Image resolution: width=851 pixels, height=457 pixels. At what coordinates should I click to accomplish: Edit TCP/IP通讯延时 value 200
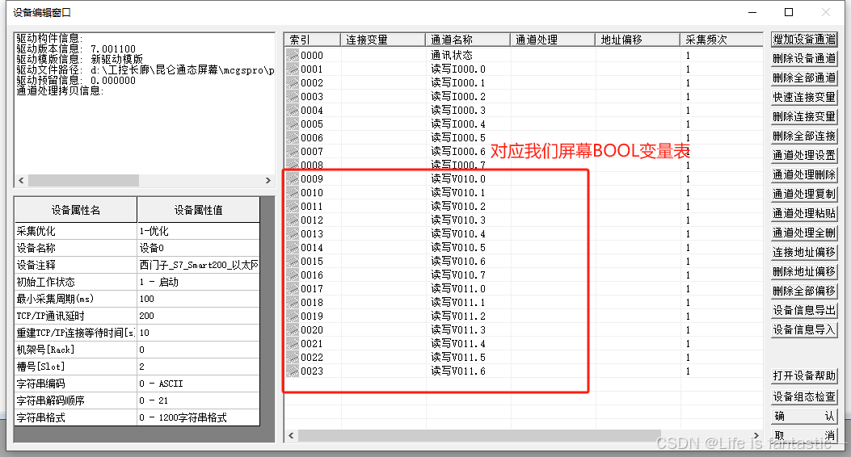(x=198, y=316)
